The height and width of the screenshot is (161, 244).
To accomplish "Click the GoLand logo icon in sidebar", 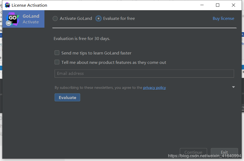I will (x=12, y=19).
